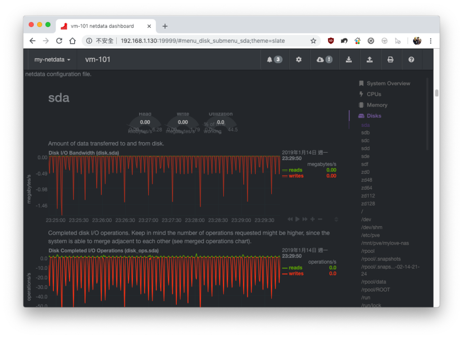
Task: Click the cloud update alert icon
Action: point(325,60)
